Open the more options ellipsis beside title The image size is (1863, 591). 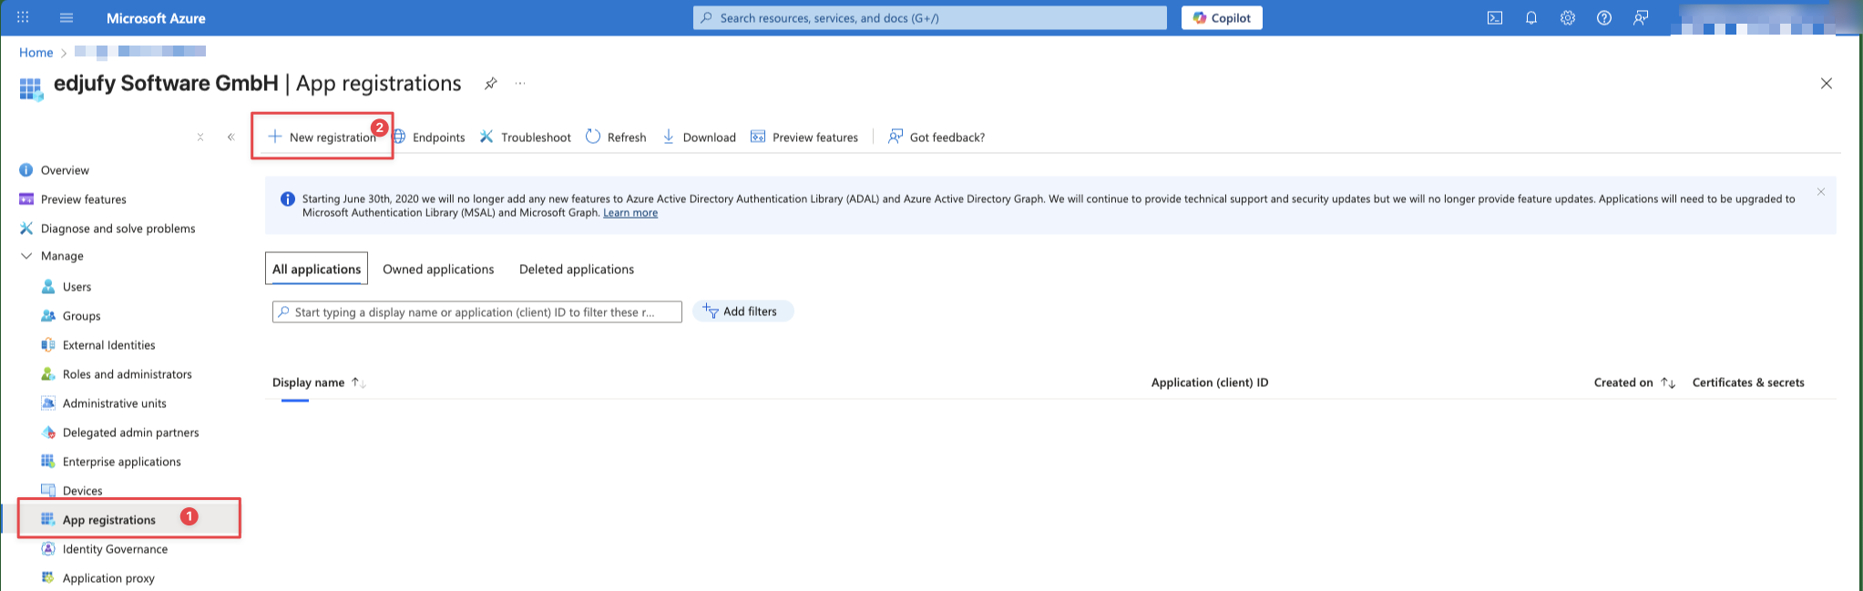click(x=520, y=83)
